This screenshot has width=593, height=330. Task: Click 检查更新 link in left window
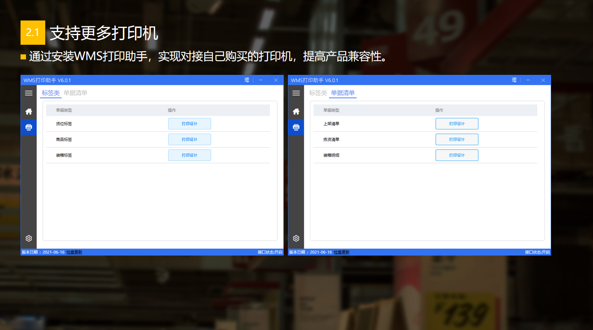(x=74, y=252)
